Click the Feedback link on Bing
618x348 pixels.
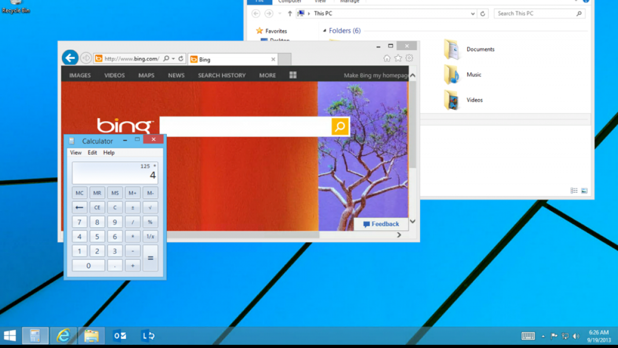pyautogui.click(x=381, y=224)
